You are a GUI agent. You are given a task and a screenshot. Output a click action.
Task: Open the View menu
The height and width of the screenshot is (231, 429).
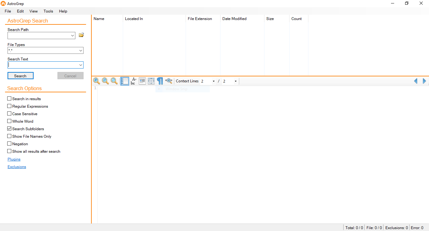tap(34, 11)
